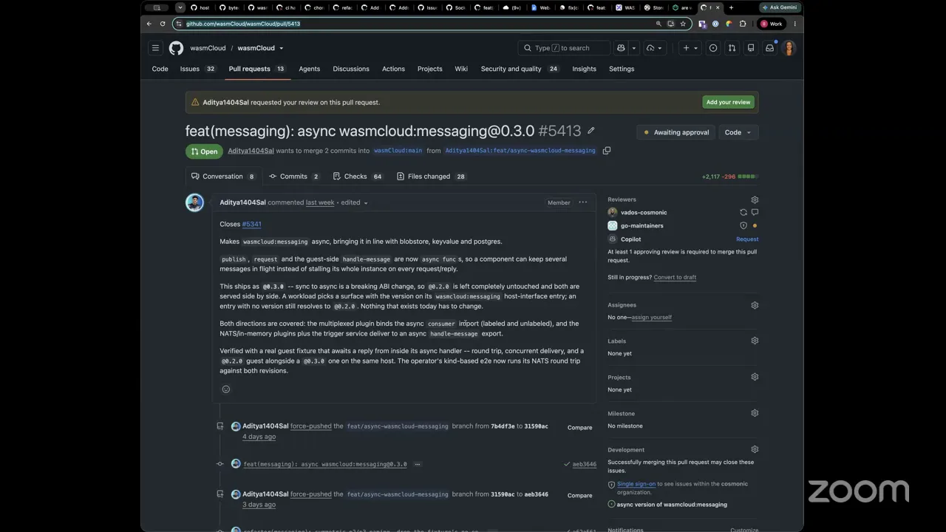Open the browser extensions puzzle icon
The height and width of the screenshot is (532, 946).
coord(743,24)
